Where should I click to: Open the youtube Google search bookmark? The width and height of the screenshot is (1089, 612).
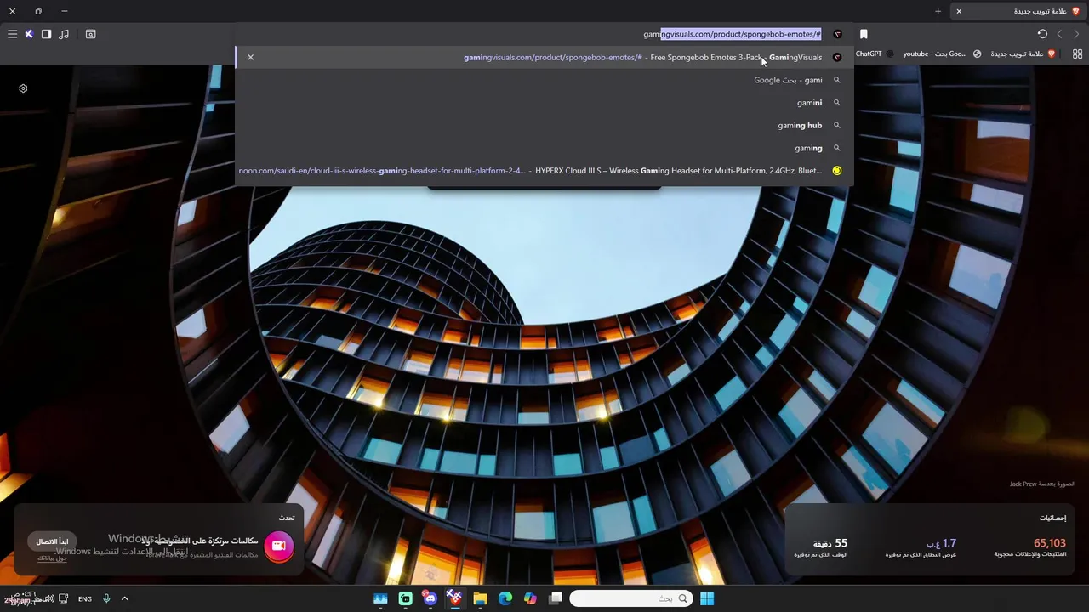(x=942, y=54)
